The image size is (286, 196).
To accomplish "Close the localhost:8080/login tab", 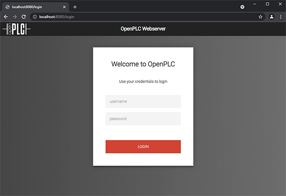I will [65, 7].
